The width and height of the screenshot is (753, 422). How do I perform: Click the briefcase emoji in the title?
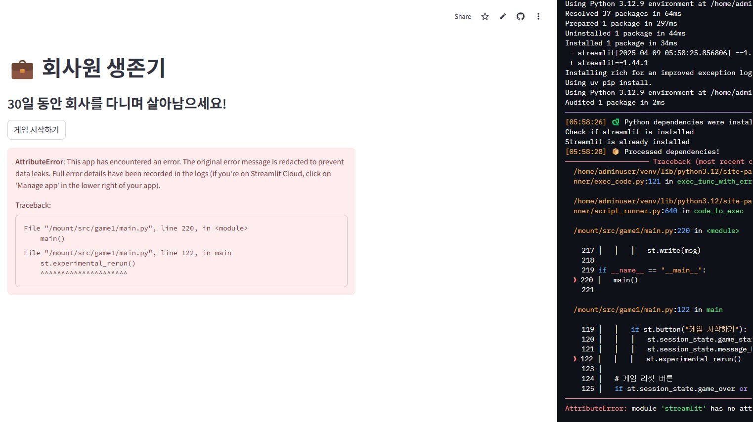tap(22, 69)
